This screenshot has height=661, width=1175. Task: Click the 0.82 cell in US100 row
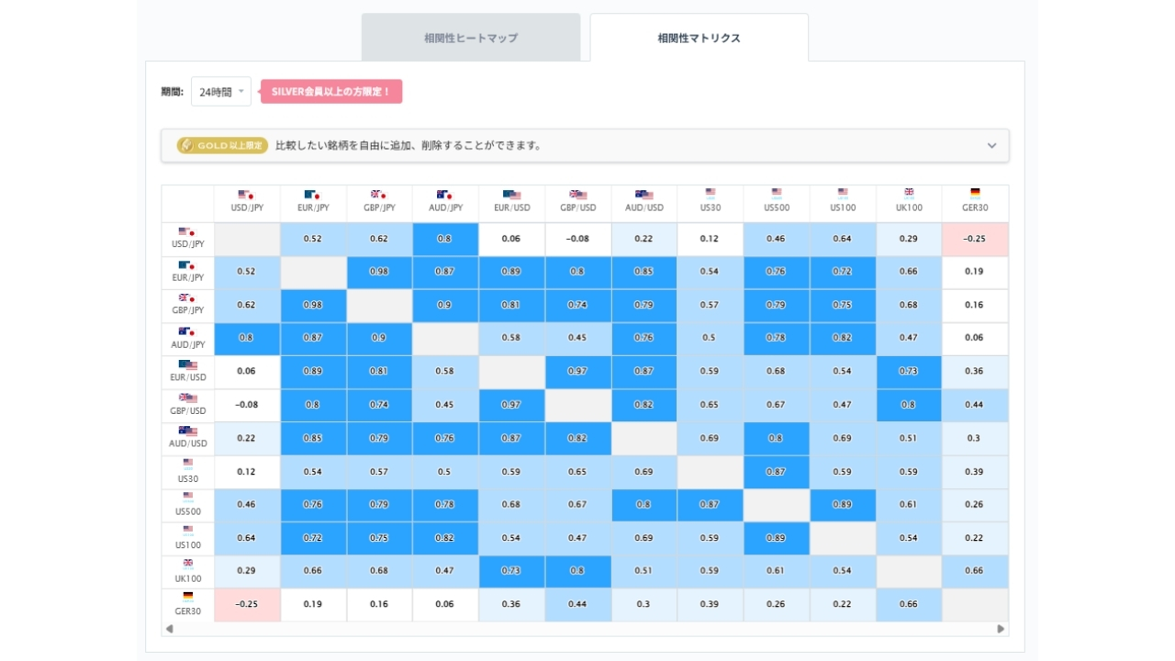coord(445,537)
